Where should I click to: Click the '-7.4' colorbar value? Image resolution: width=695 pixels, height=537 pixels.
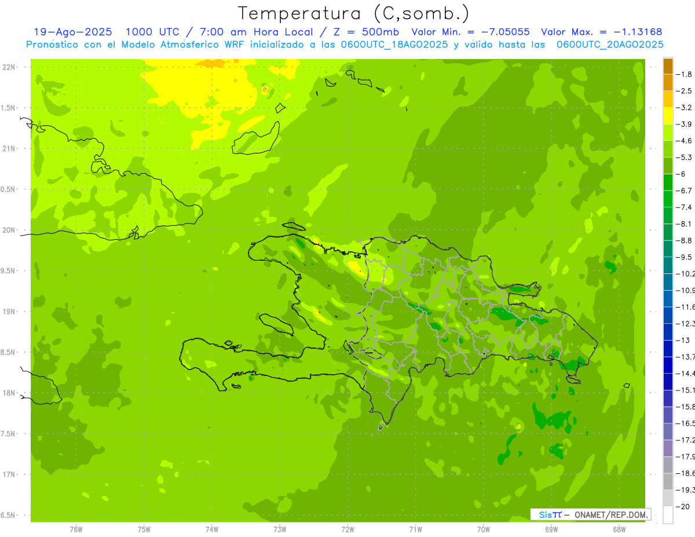click(685, 207)
